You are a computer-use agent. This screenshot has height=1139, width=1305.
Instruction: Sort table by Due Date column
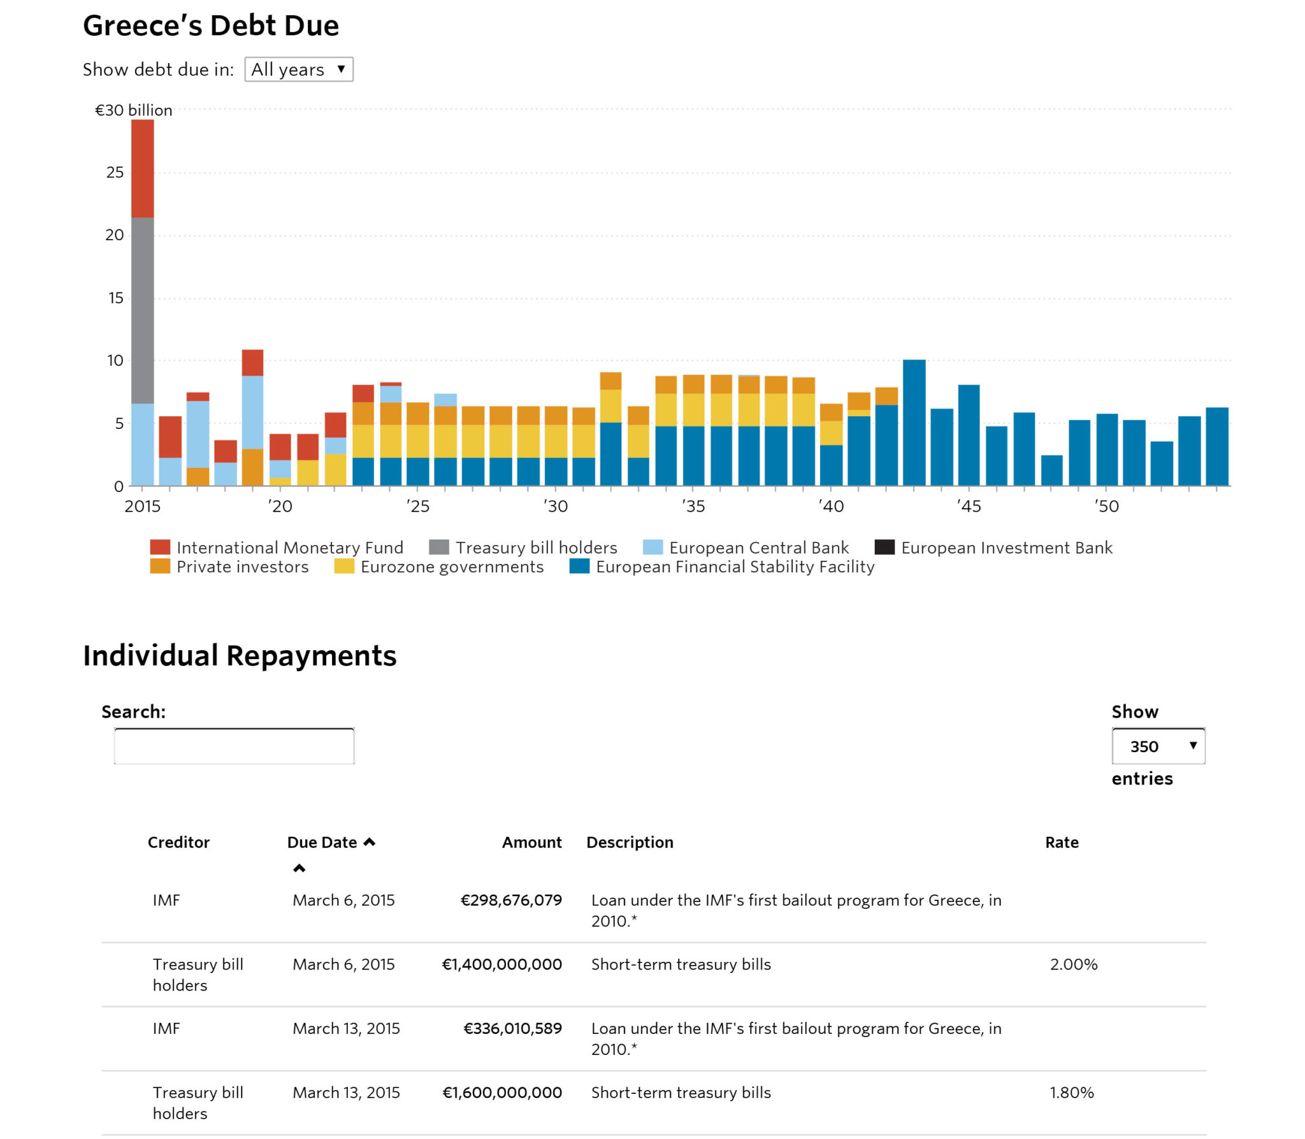pos(322,842)
